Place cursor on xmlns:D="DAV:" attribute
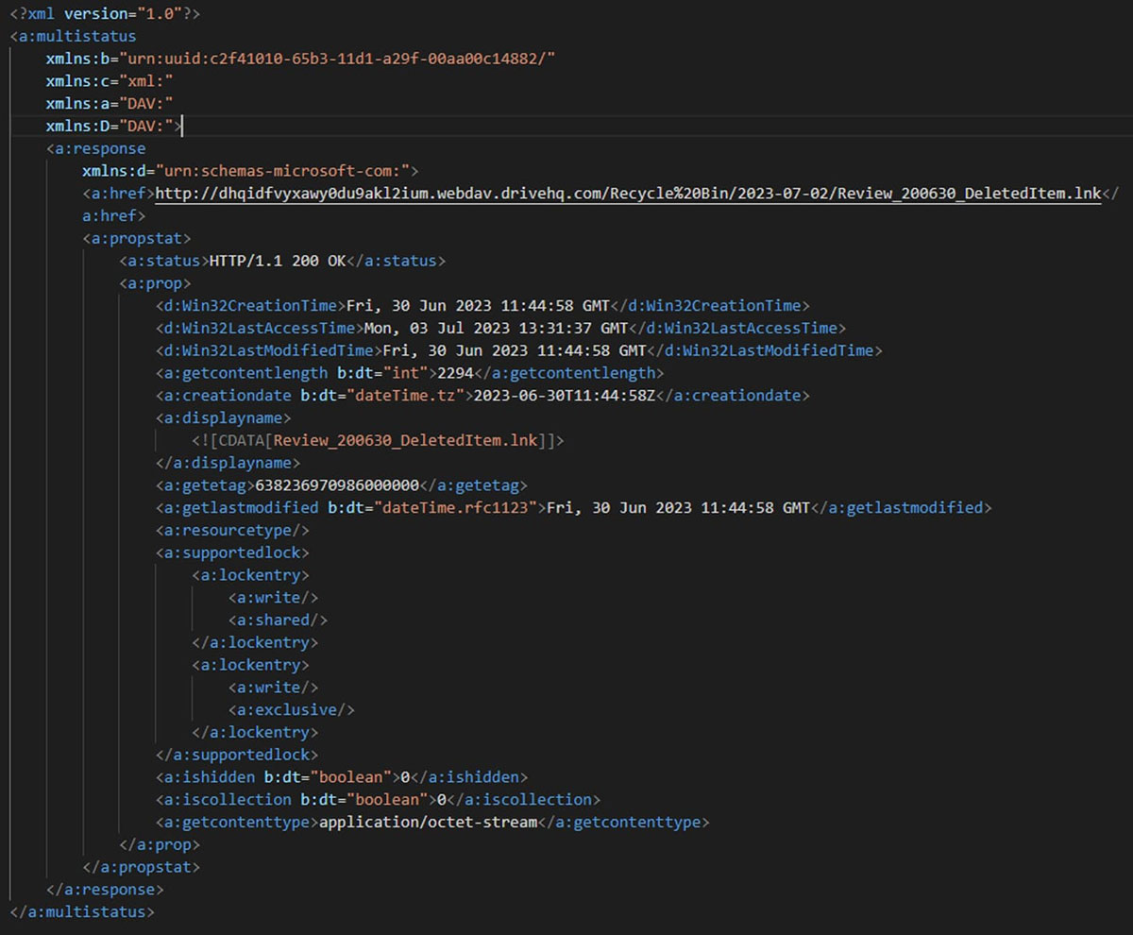 111,126
